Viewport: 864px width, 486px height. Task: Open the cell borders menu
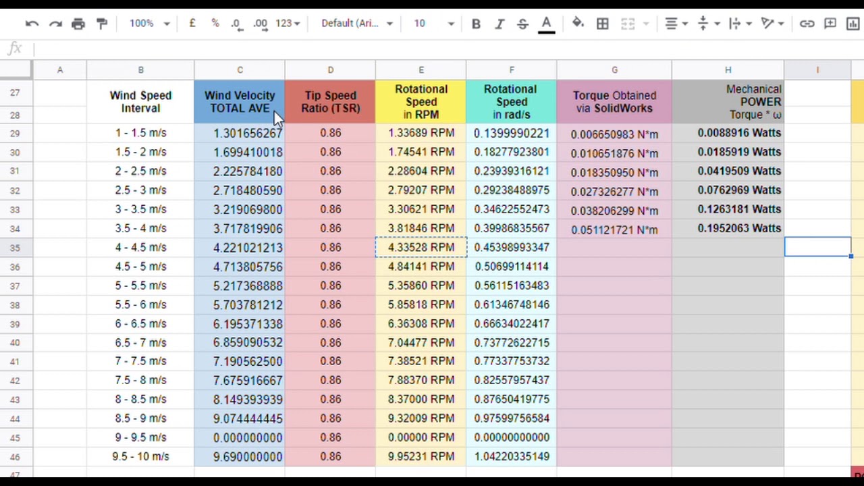tap(603, 24)
